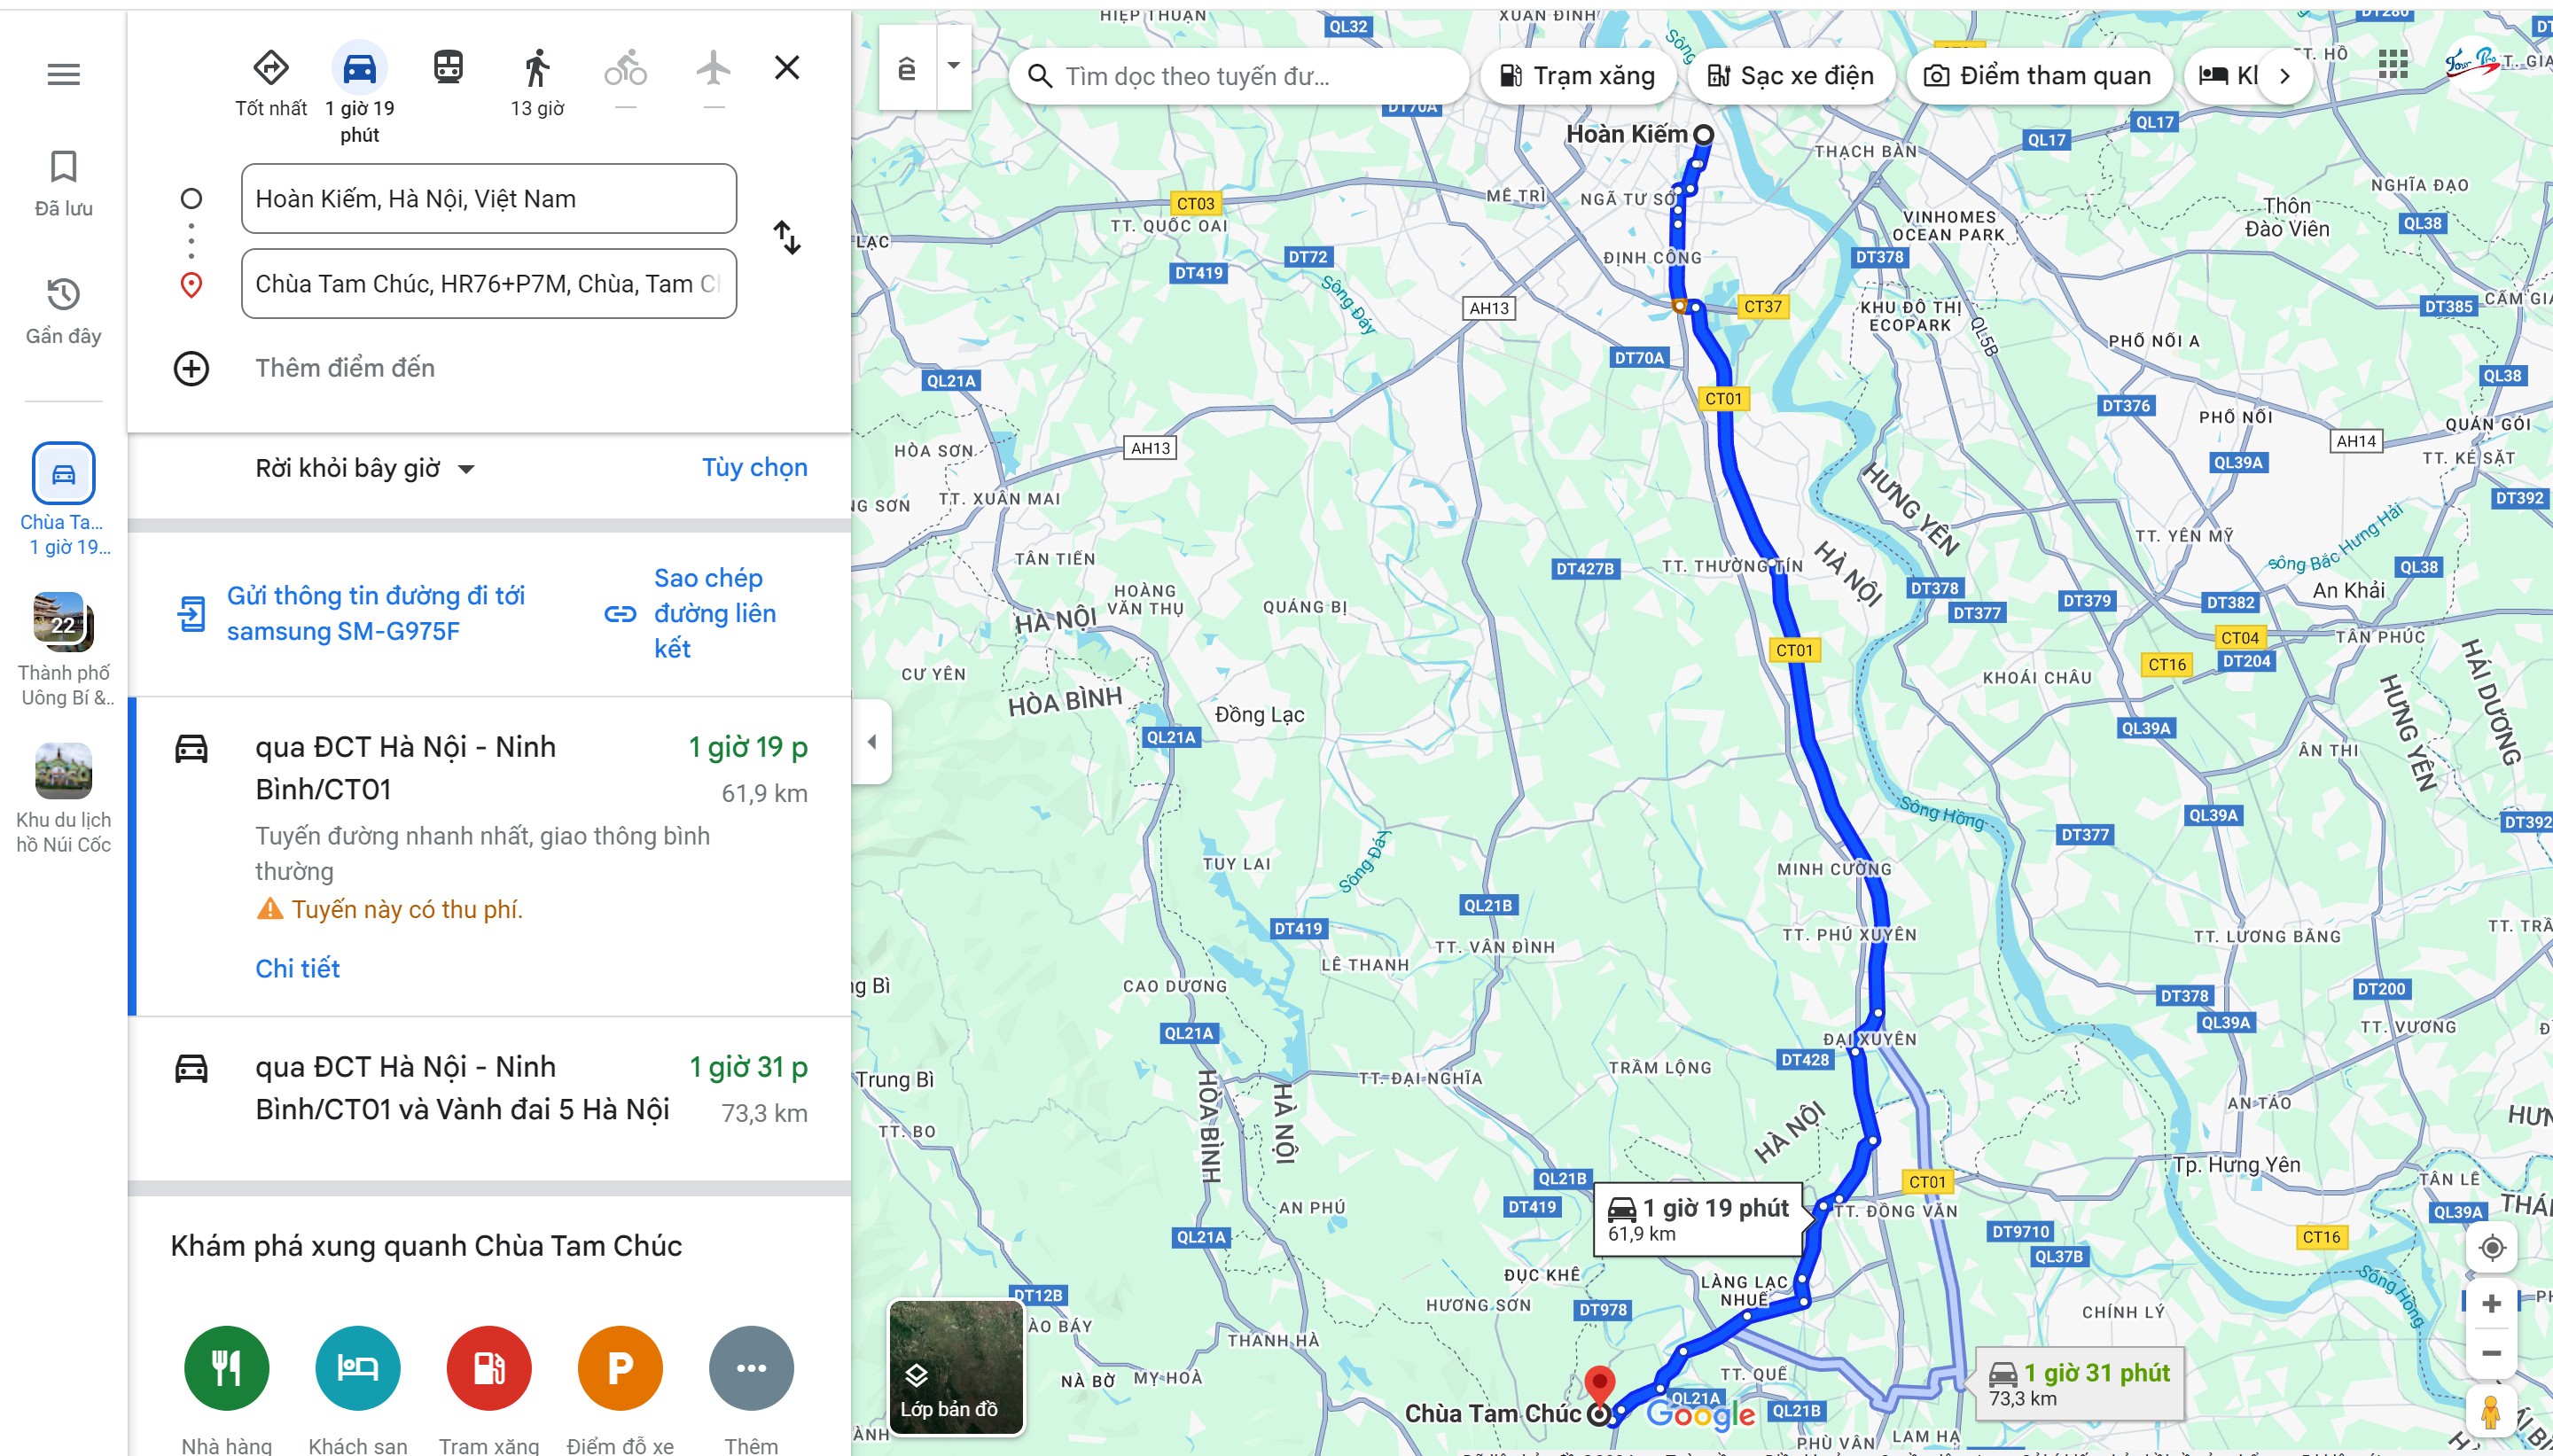This screenshot has width=2553, height=1456.
Task: Select the driving mode option
Action: coord(359,69)
